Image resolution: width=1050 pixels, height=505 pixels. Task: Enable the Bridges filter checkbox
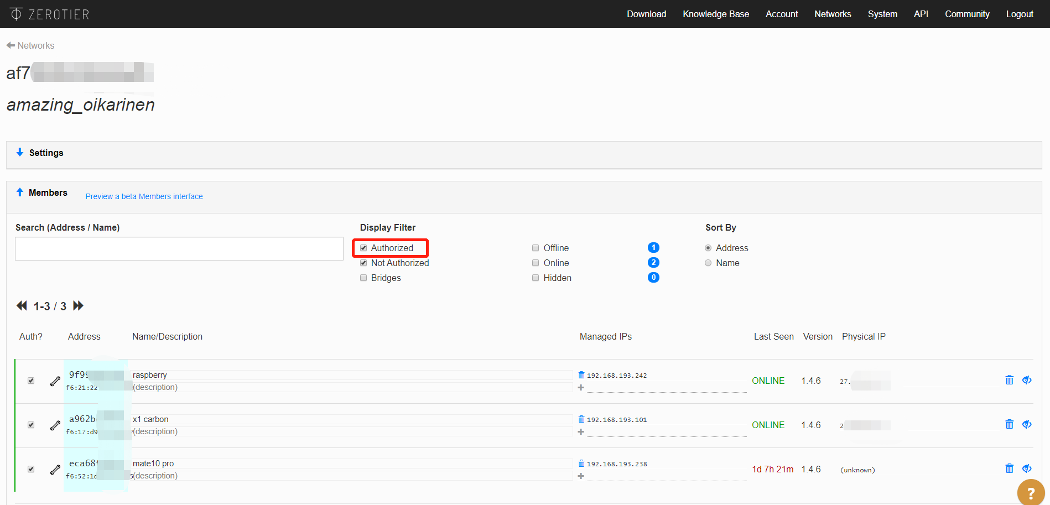(x=363, y=278)
